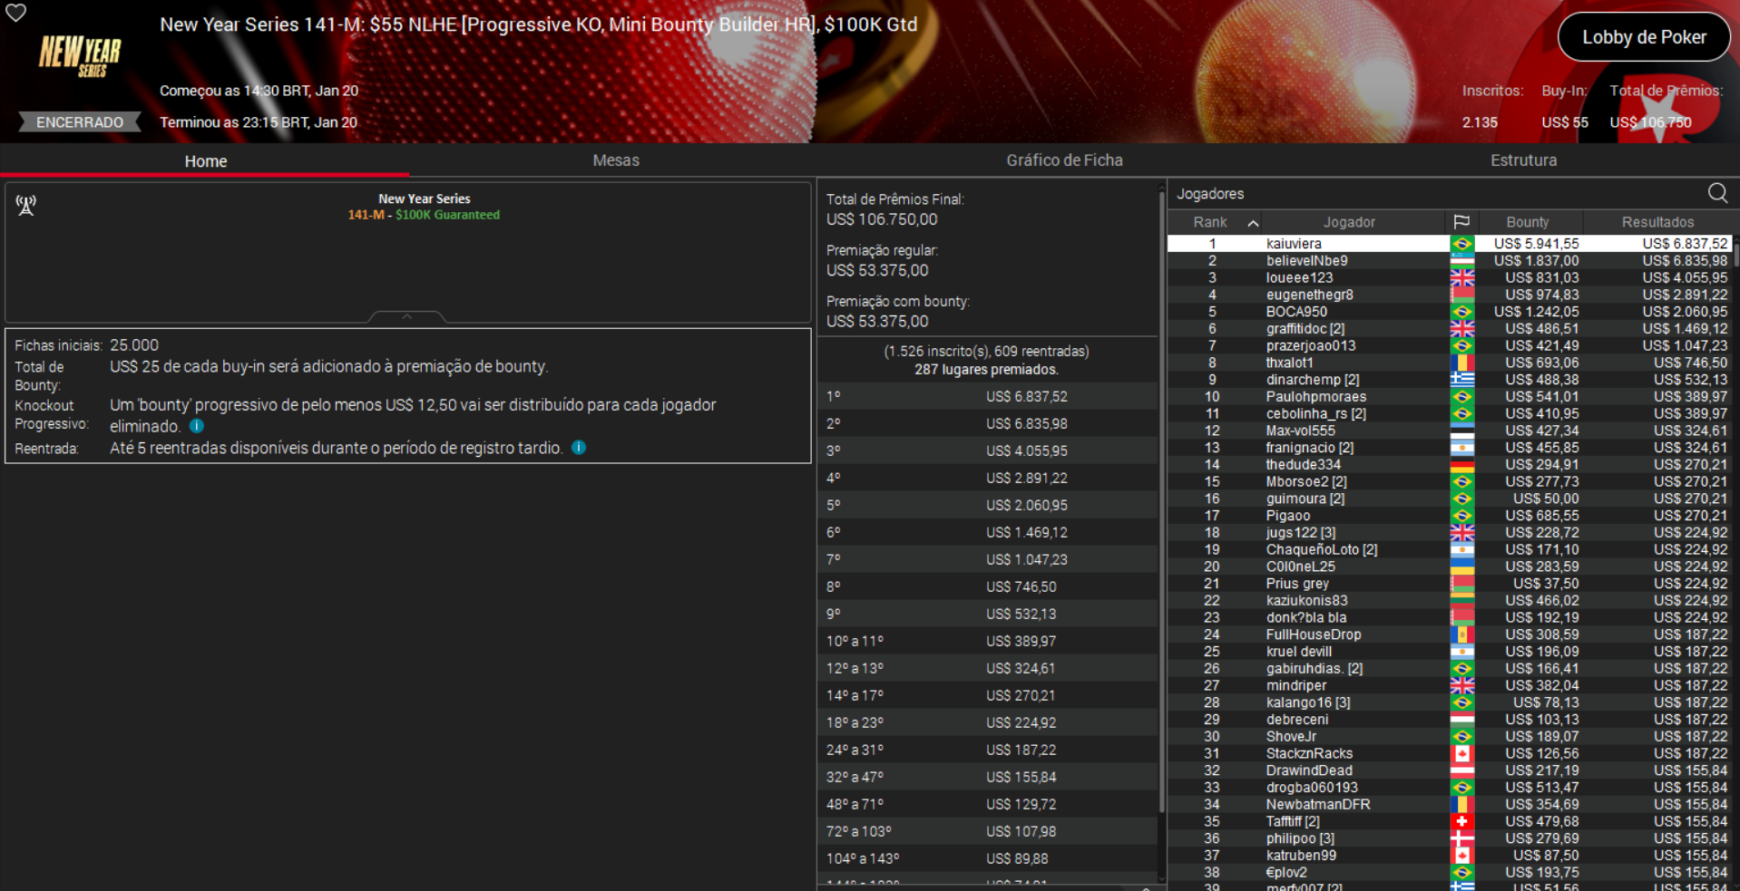Collapse the tournament description panel chevron
Screen dimensions: 1740x891
coord(406,316)
